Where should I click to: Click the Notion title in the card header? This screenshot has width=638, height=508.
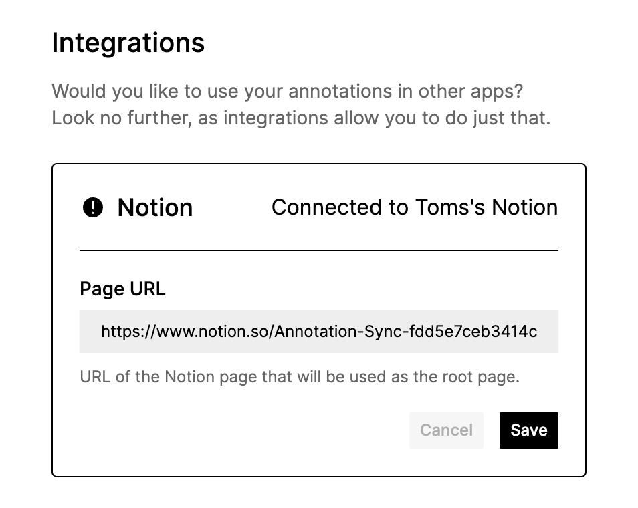click(154, 208)
